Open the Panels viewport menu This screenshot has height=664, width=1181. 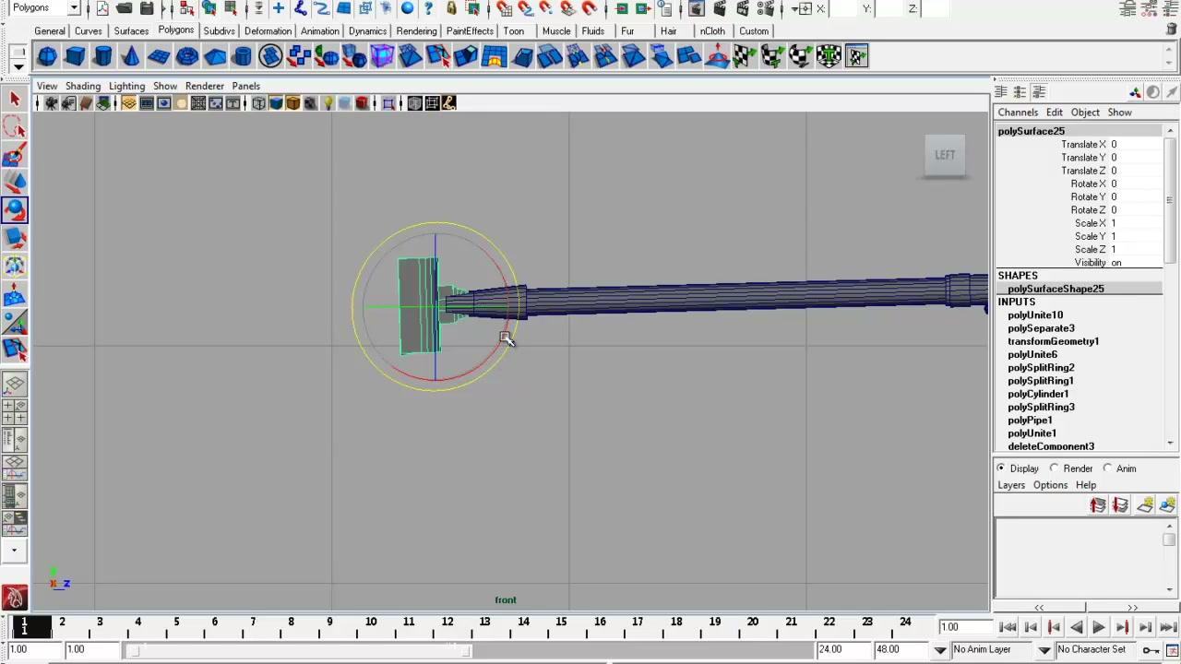[x=245, y=86]
